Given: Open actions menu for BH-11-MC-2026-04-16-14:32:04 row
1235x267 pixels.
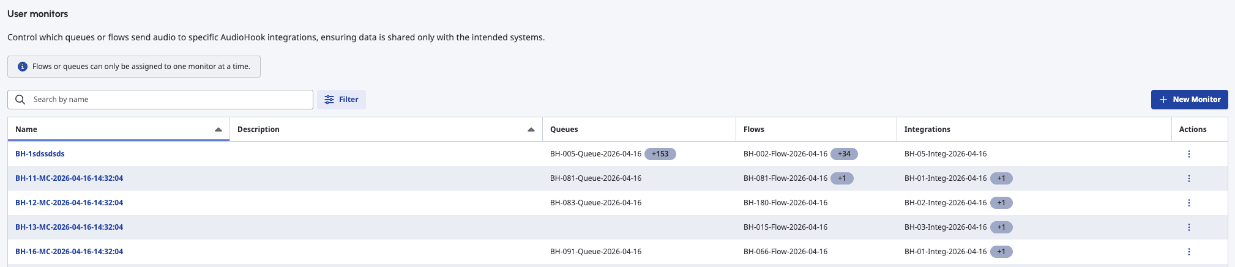Looking at the screenshot, I should click(1188, 178).
